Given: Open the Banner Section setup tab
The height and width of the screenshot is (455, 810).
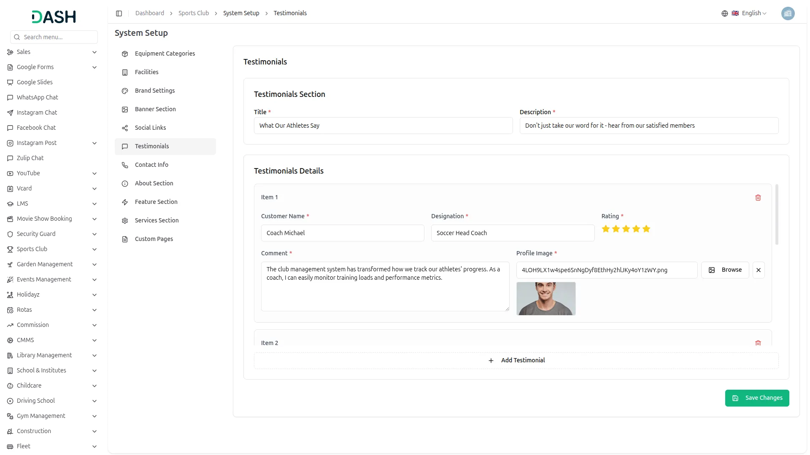Looking at the screenshot, I should click(155, 109).
